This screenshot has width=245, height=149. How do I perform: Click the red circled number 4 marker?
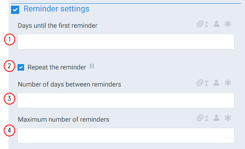9,130
